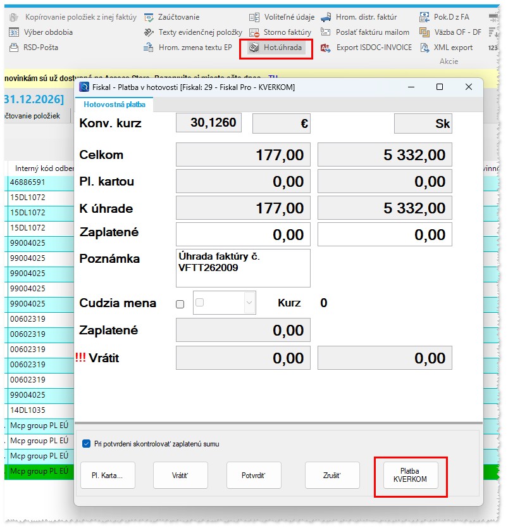
Task: Tick the small checkbox inside the currency combo box
Action: [200, 303]
